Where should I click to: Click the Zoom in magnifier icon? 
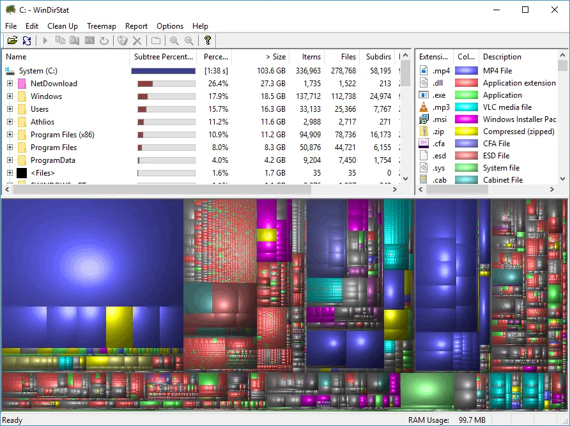pos(174,40)
